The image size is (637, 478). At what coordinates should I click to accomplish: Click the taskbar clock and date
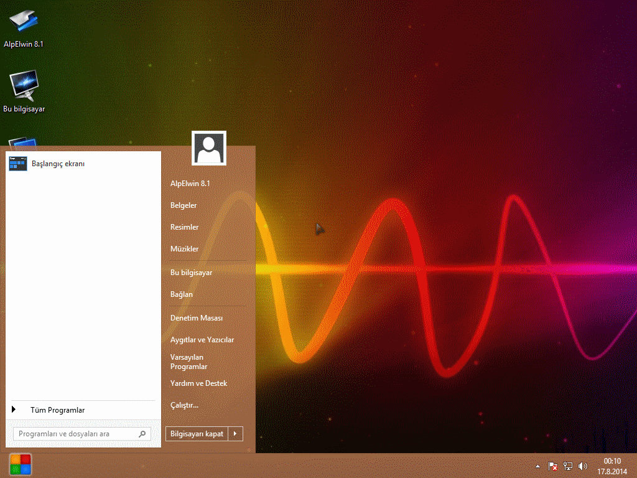(612, 466)
